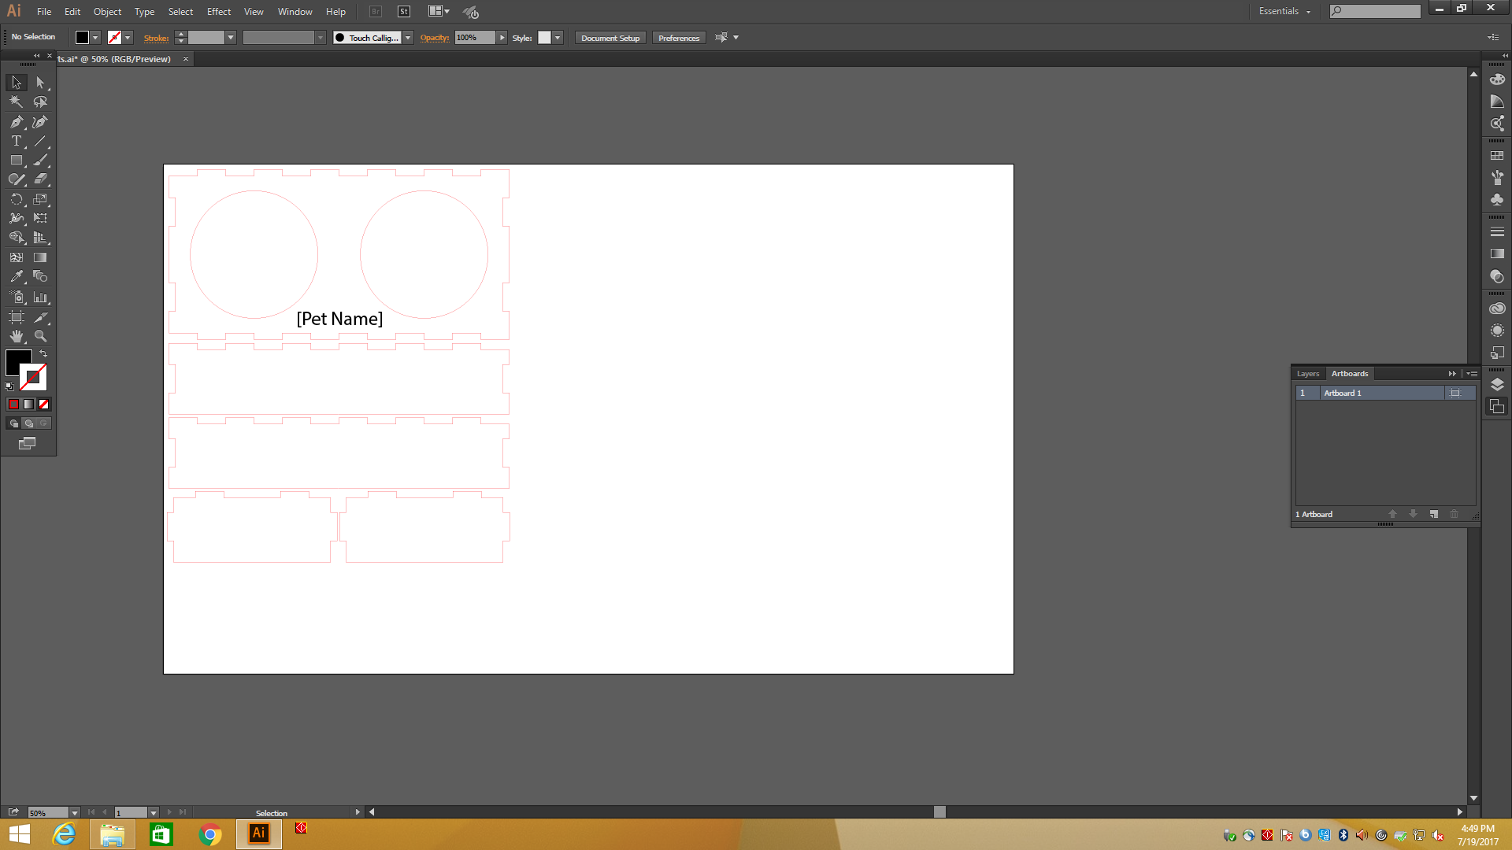Swap fill and stroke colors
1512x850 pixels.
click(x=43, y=354)
